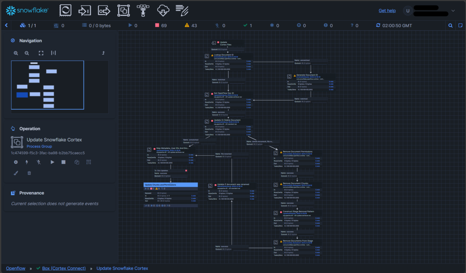The image size is (466, 273).
Task: Click the Snowflake logo
Action: [x=27, y=11]
